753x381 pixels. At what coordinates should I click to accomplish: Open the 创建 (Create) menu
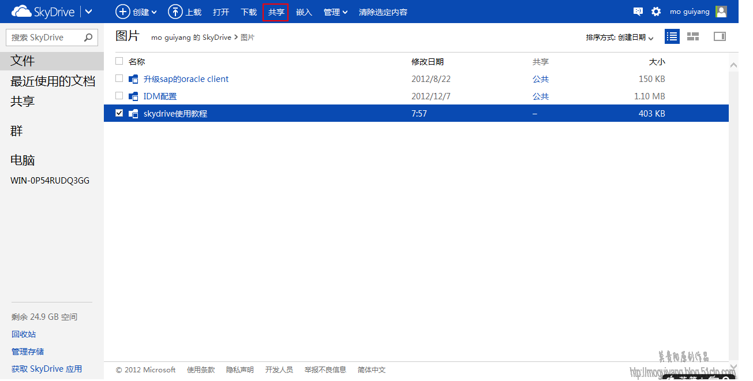click(x=136, y=12)
